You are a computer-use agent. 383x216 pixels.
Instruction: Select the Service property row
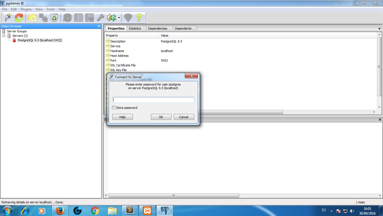(x=241, y=46)
